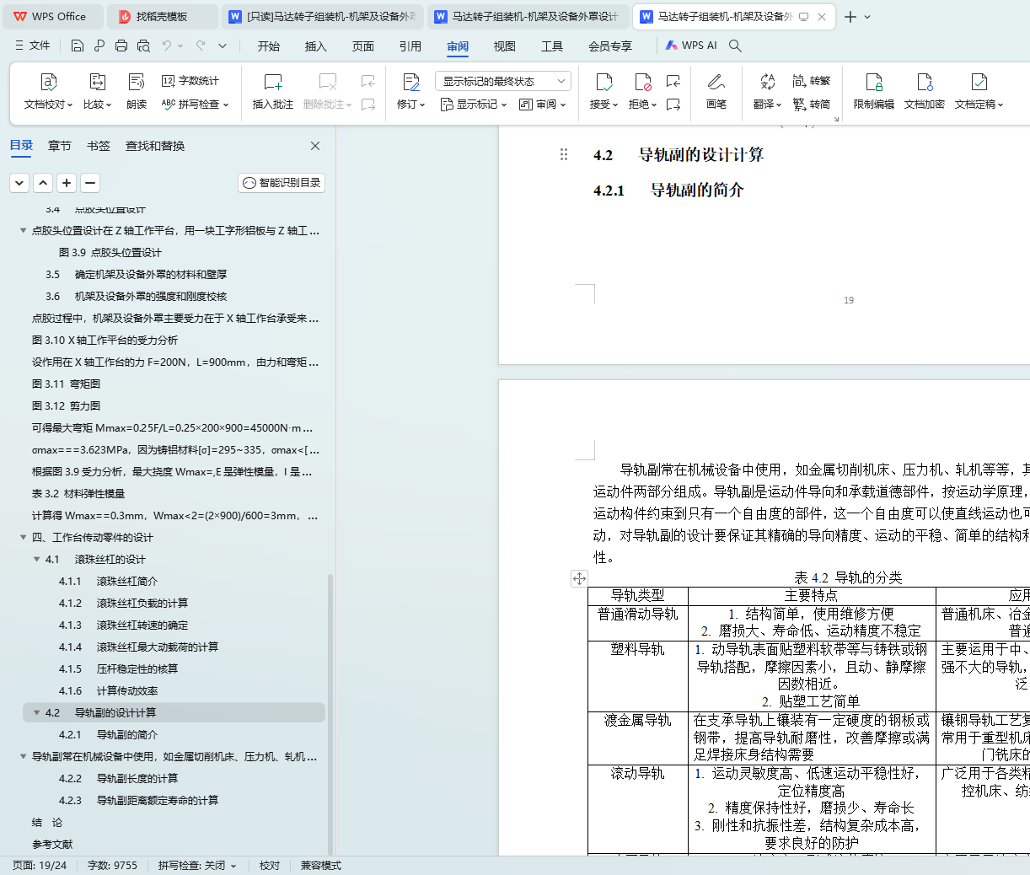This screenshot has height=875, width=1030.
Task: Jump to outline item 参考文献
Action: pos(52,844)
